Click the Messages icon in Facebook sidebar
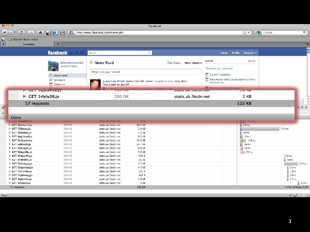The height and width of the screenshot is (232, 310). pos(51,80)
